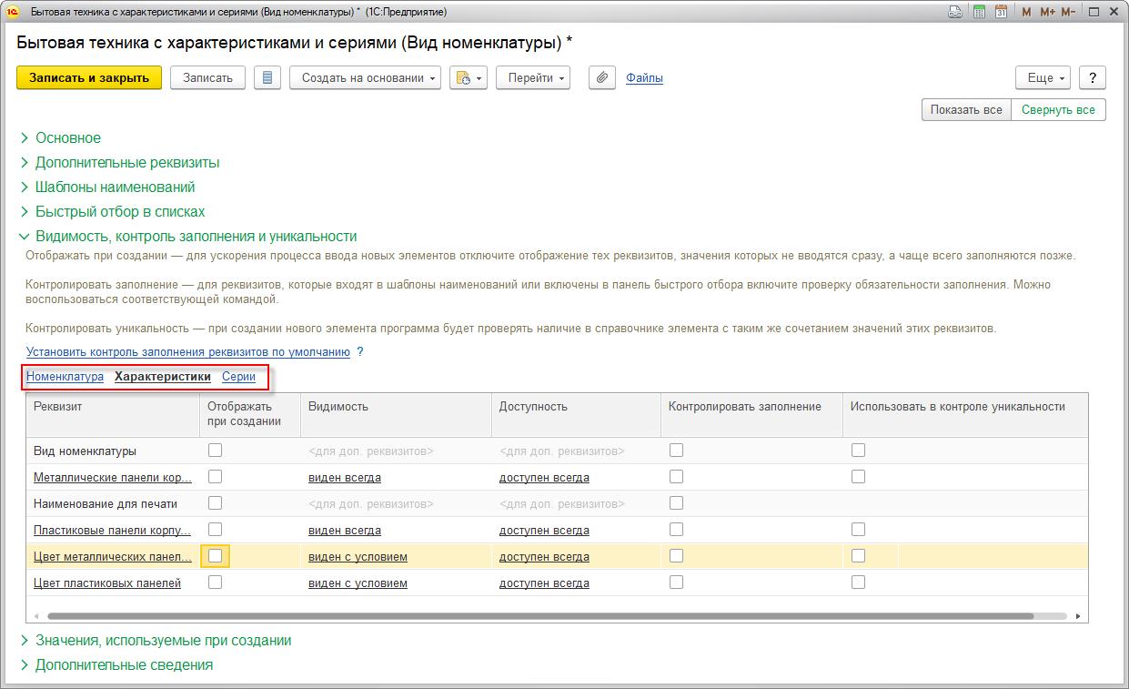Viewport: 1129px width, 689px height.
Task: Expand 'Значения, используемые при создании' section
Action: point(163,641)
